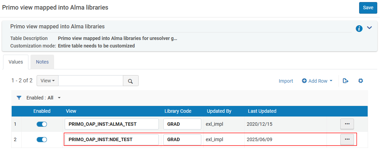Open the View search-field dropdown
The height and width of the screenshot is (150, 380).
tap(48, 81)
